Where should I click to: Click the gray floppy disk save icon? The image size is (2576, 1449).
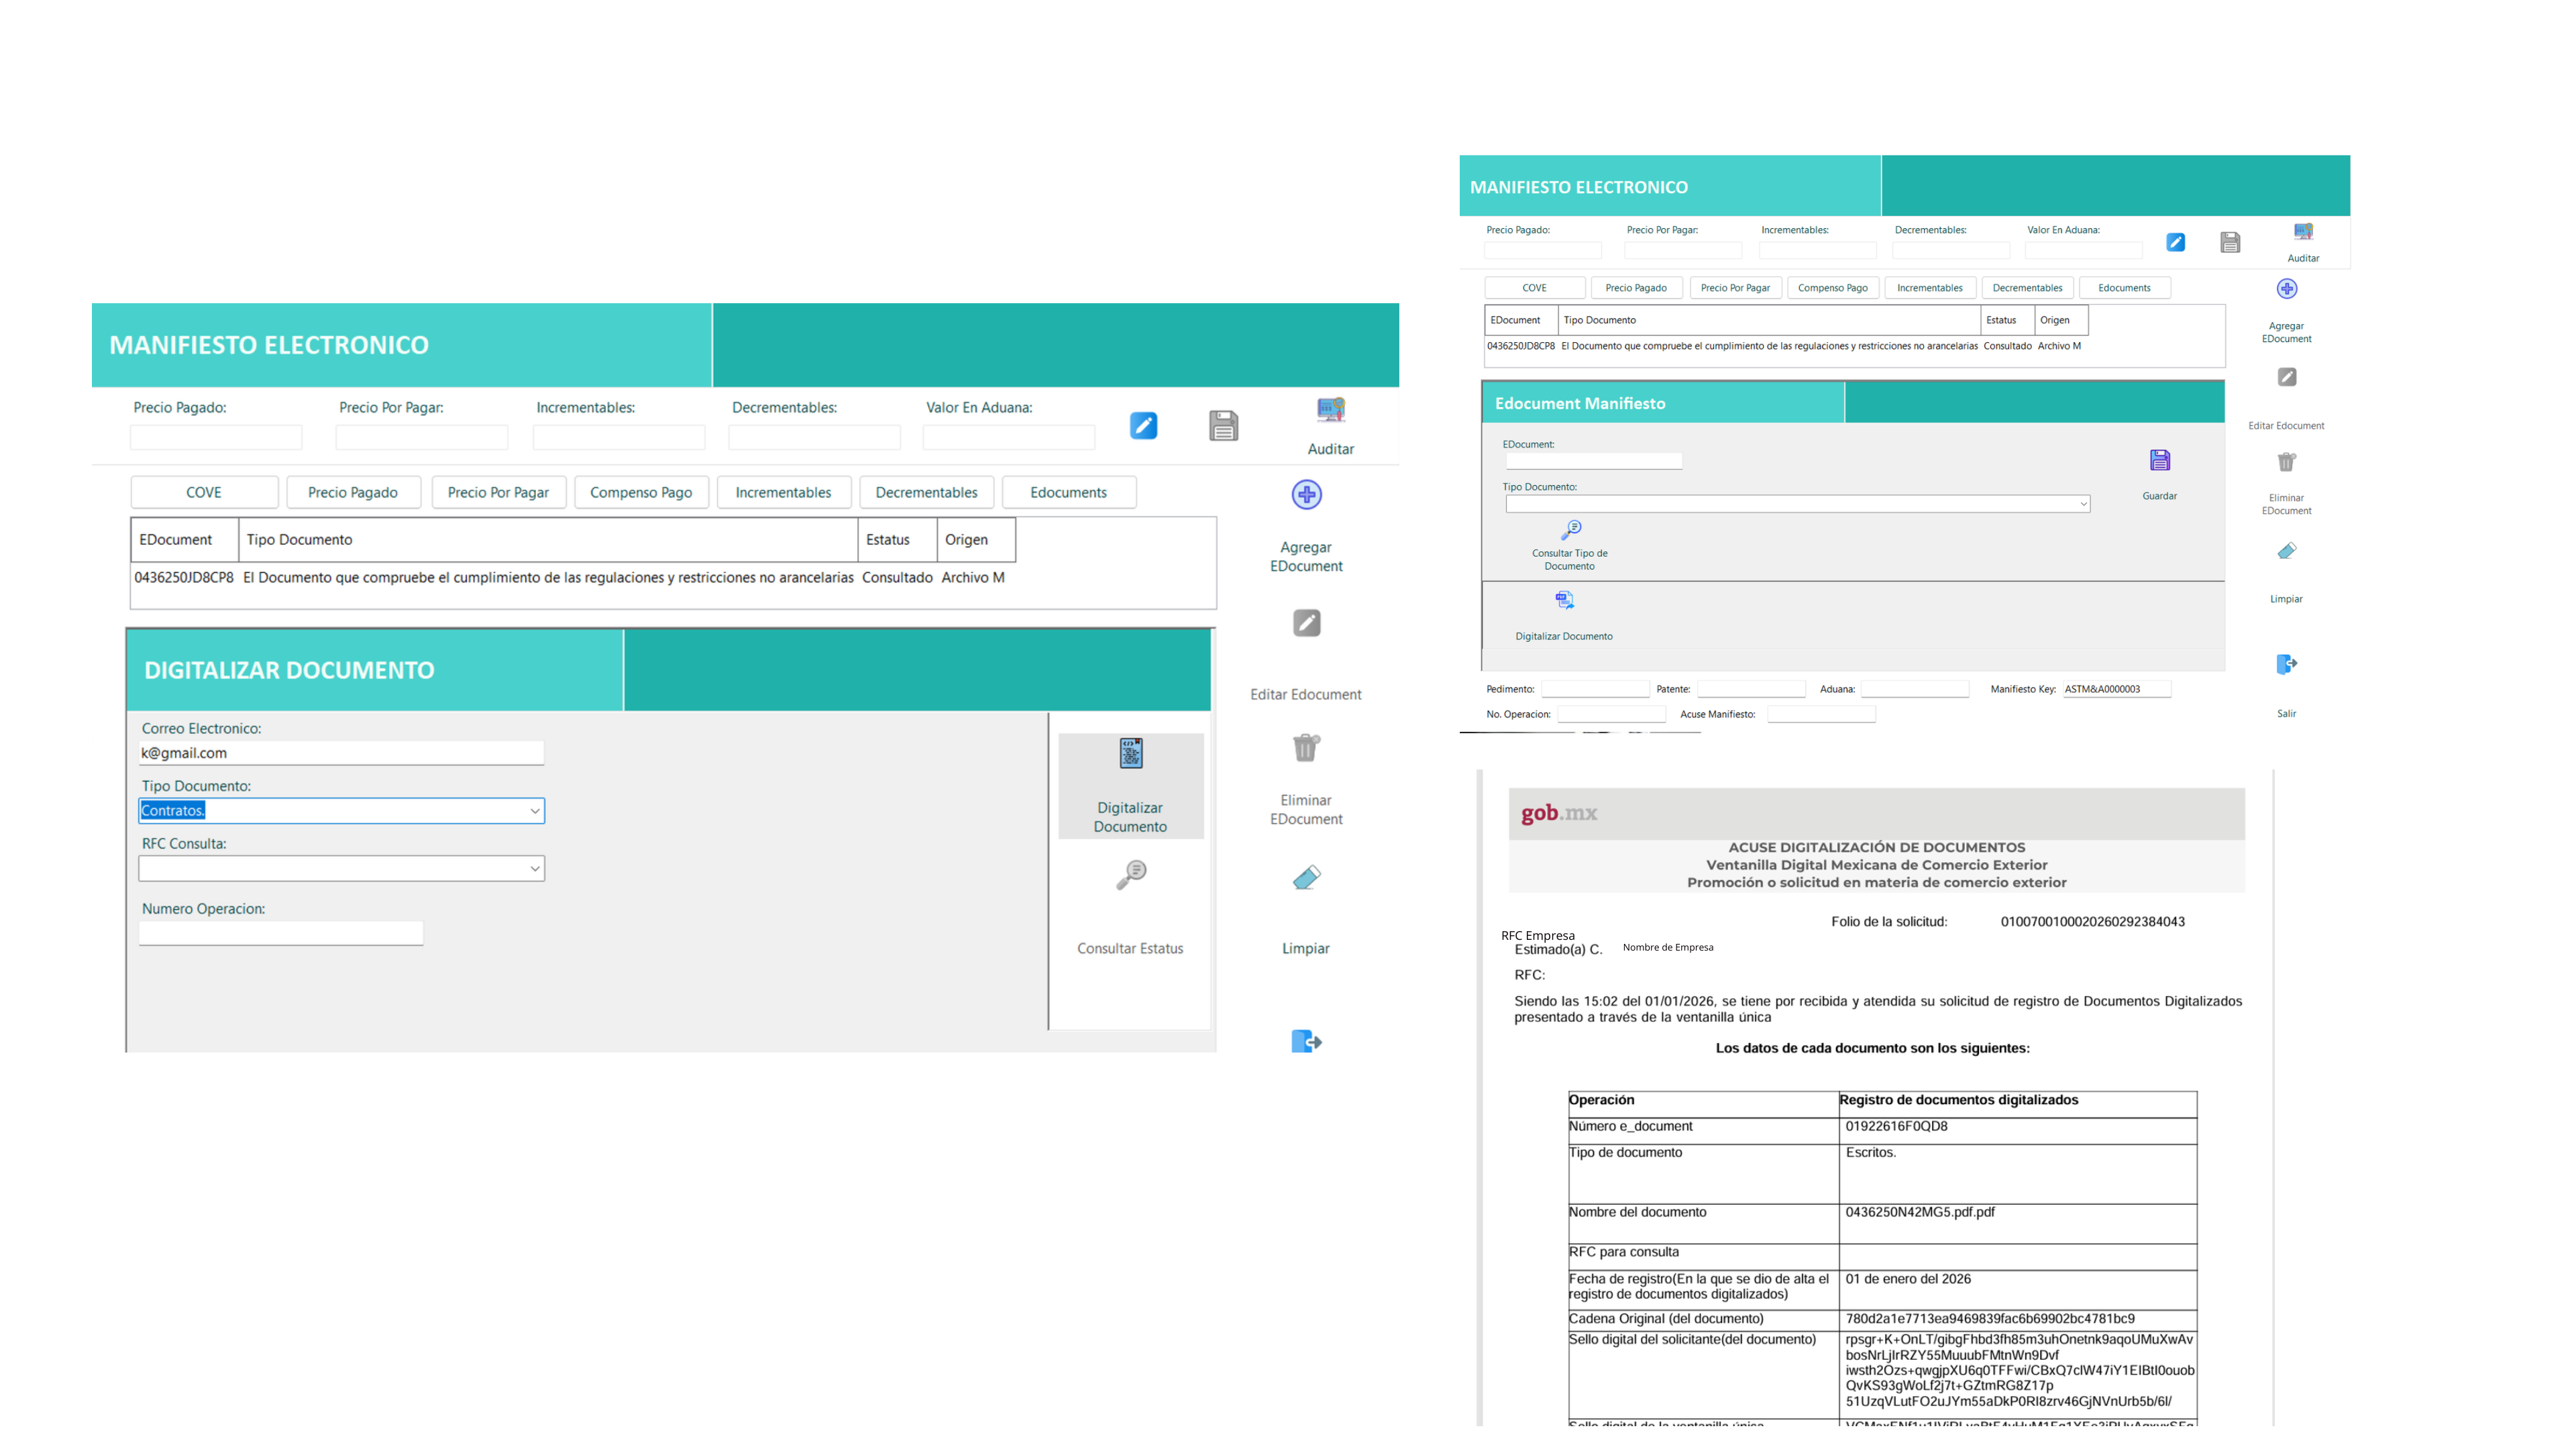(x=1223, y=425)
